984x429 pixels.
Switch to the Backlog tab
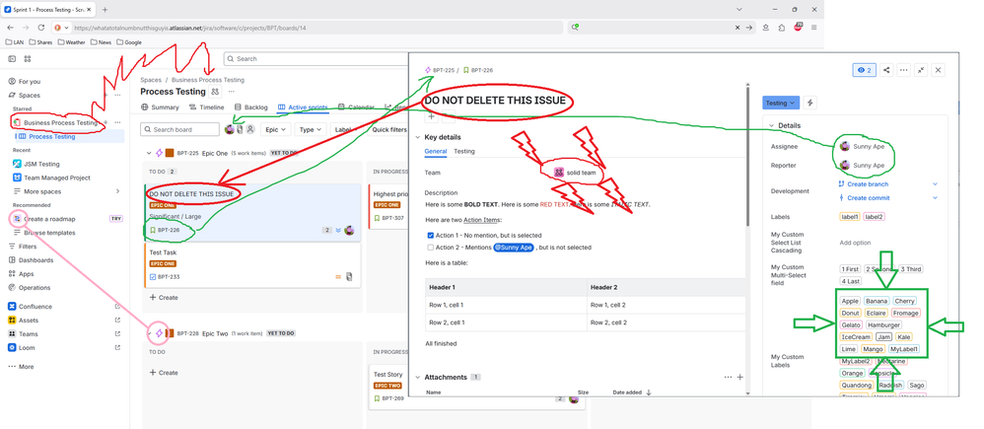[x=251, y=107]
